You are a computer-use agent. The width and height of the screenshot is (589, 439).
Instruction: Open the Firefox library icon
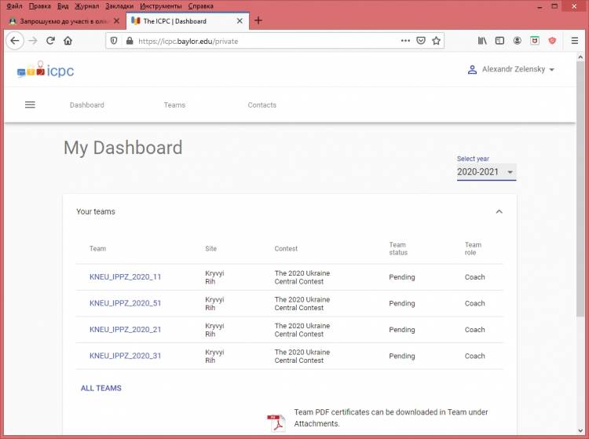[x=482, y=41]
